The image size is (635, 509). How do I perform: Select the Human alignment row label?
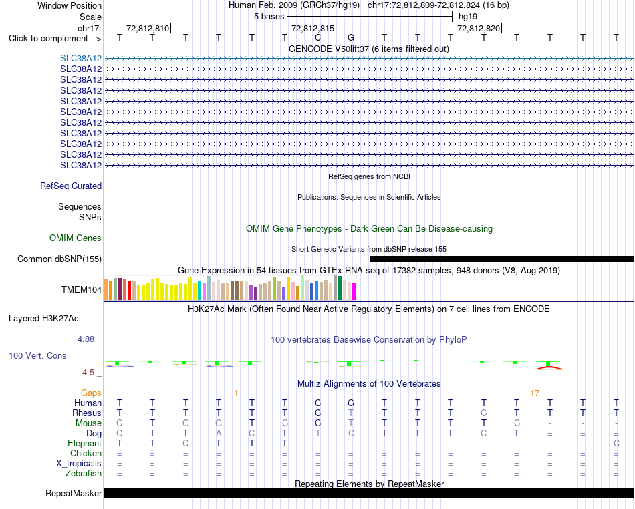88,403
